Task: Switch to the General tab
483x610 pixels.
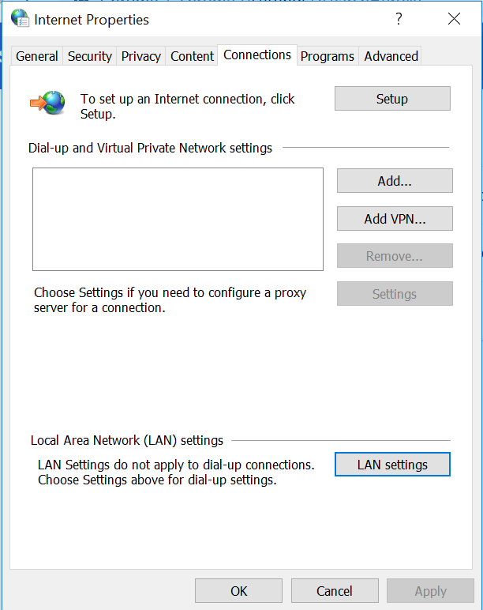Action: (37, 56)
